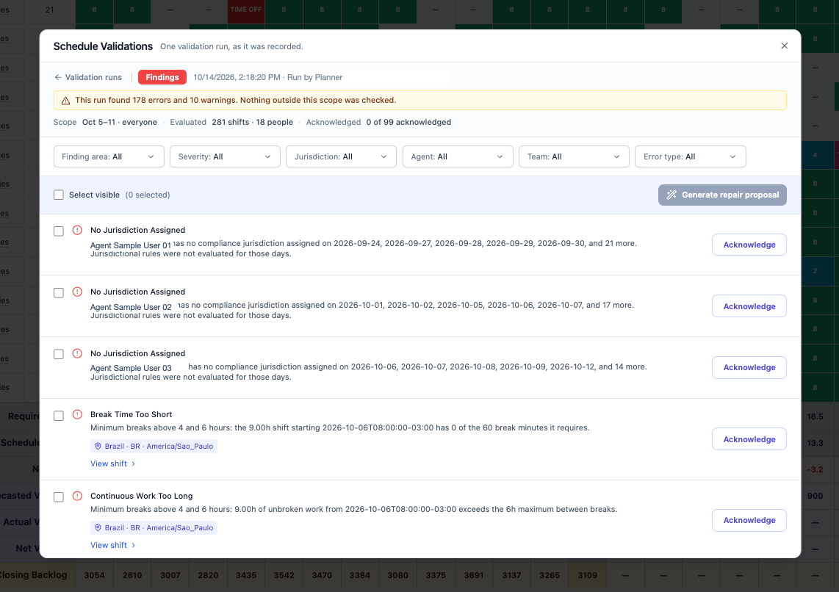839x592 pixels.
Task: Click Brazil jurisdiction tag under Break Time Too Short
Action: coord(154,446)
